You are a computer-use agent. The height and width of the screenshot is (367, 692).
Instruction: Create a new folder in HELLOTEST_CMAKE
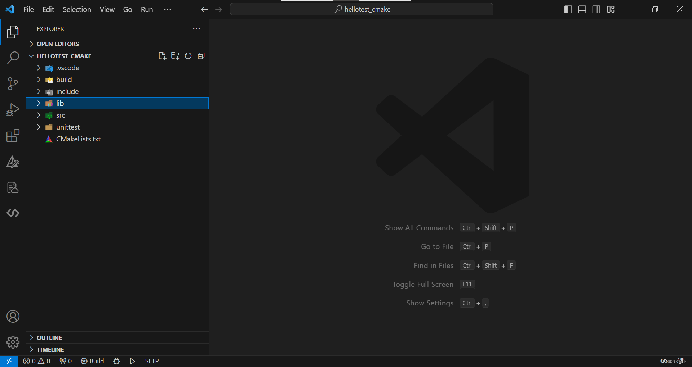(x=175, y=56)
